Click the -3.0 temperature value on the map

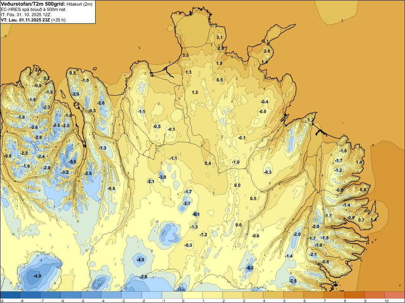(x=162, y=177)
